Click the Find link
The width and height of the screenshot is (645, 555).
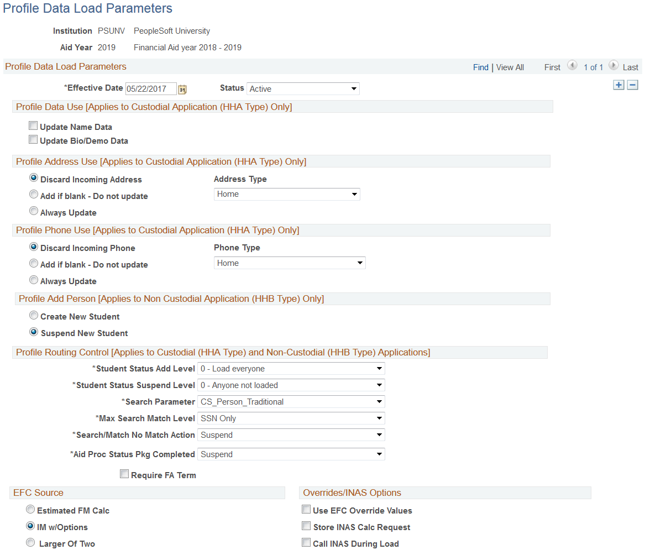click(480, 67)
